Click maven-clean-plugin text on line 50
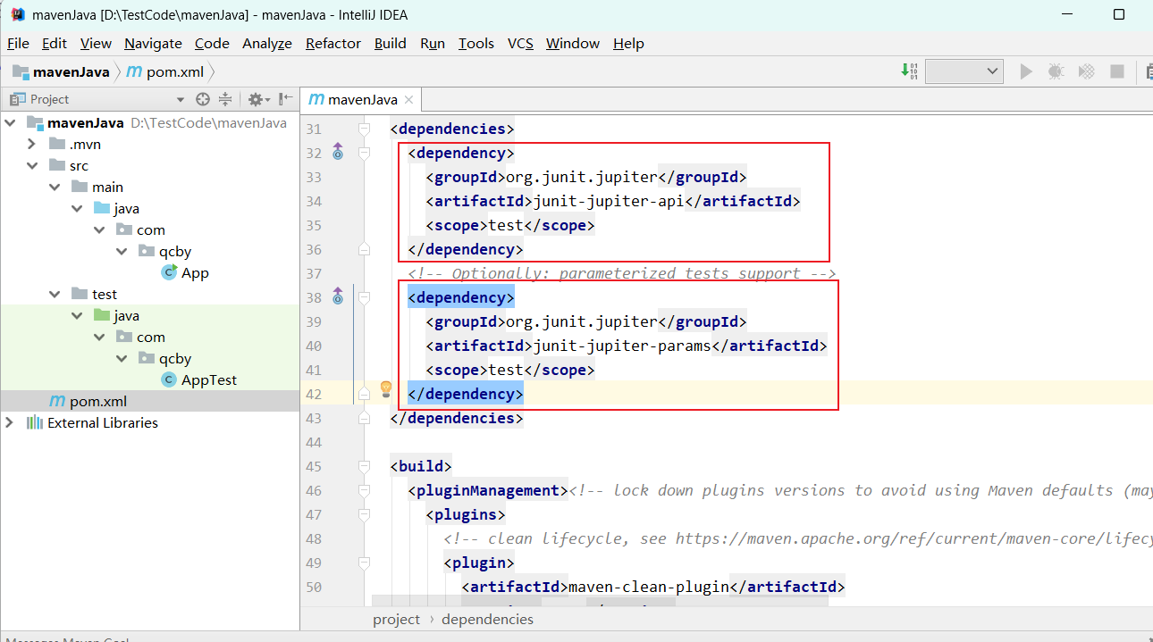This screenshot has height=642, width=1153. click(x=649, y=587)
